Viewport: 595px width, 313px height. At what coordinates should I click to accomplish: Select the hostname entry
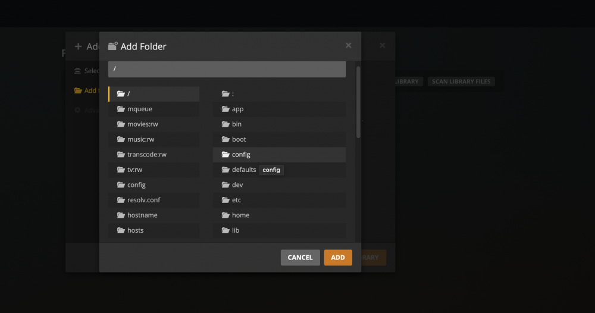coord(154,215)
